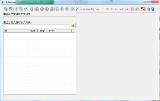Click the 'bak' toolbar button
160x101 pixels.
126,9
